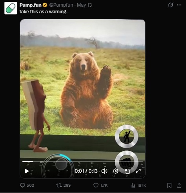Reply to the post (503 comments)
The height and width of the screenshot is (193, 186).
(27, 185)
